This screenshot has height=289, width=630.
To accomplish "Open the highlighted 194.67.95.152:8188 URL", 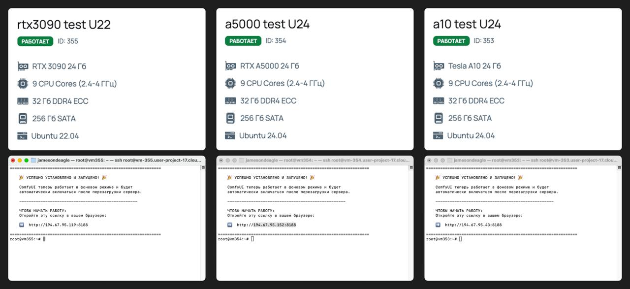I will [x=274, y=225].
